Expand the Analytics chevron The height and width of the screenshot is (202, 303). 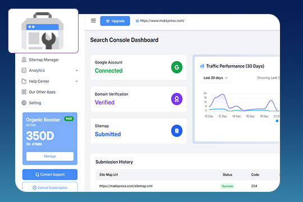77,70
